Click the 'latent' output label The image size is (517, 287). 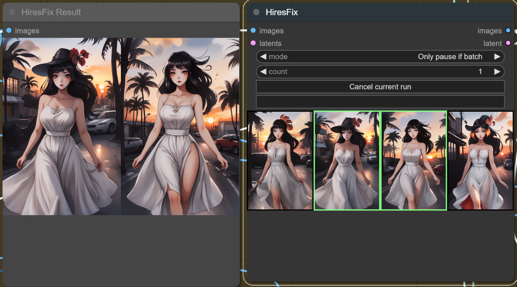[x=493, y=43]
